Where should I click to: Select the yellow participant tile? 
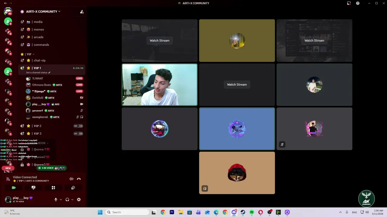tap(237, 40)
